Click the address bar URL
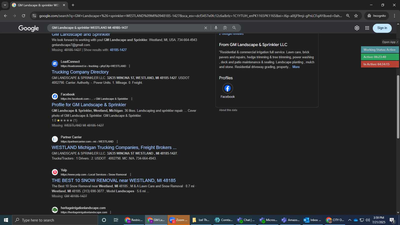The image size is (400, 225). tap(190, 16)
